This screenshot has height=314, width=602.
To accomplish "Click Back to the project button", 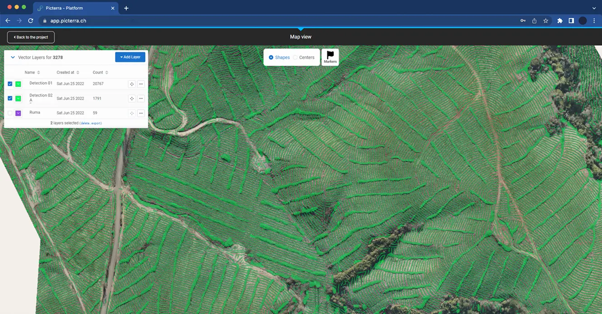I will pyautogui.click(x=31, y=37).
